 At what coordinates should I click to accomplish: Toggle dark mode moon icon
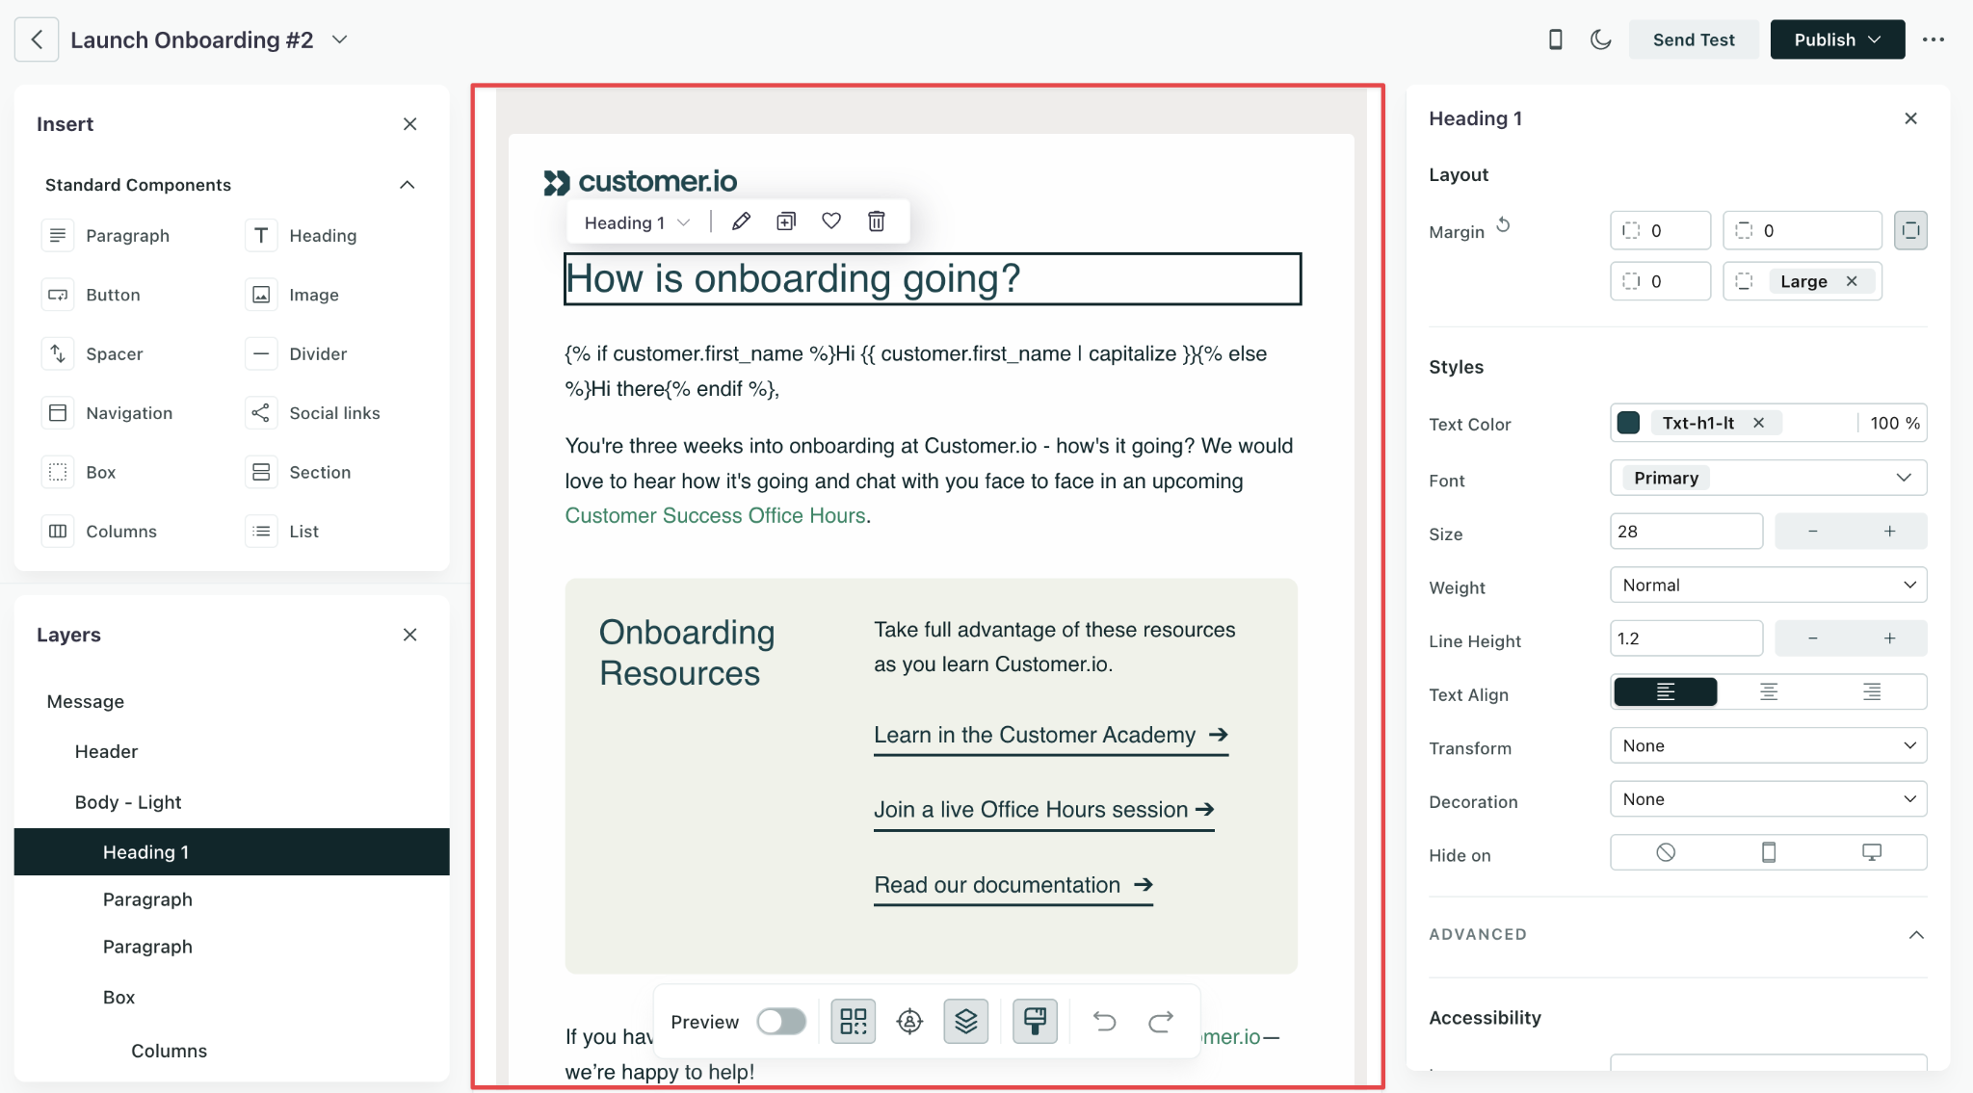[x=1600, y=39]
